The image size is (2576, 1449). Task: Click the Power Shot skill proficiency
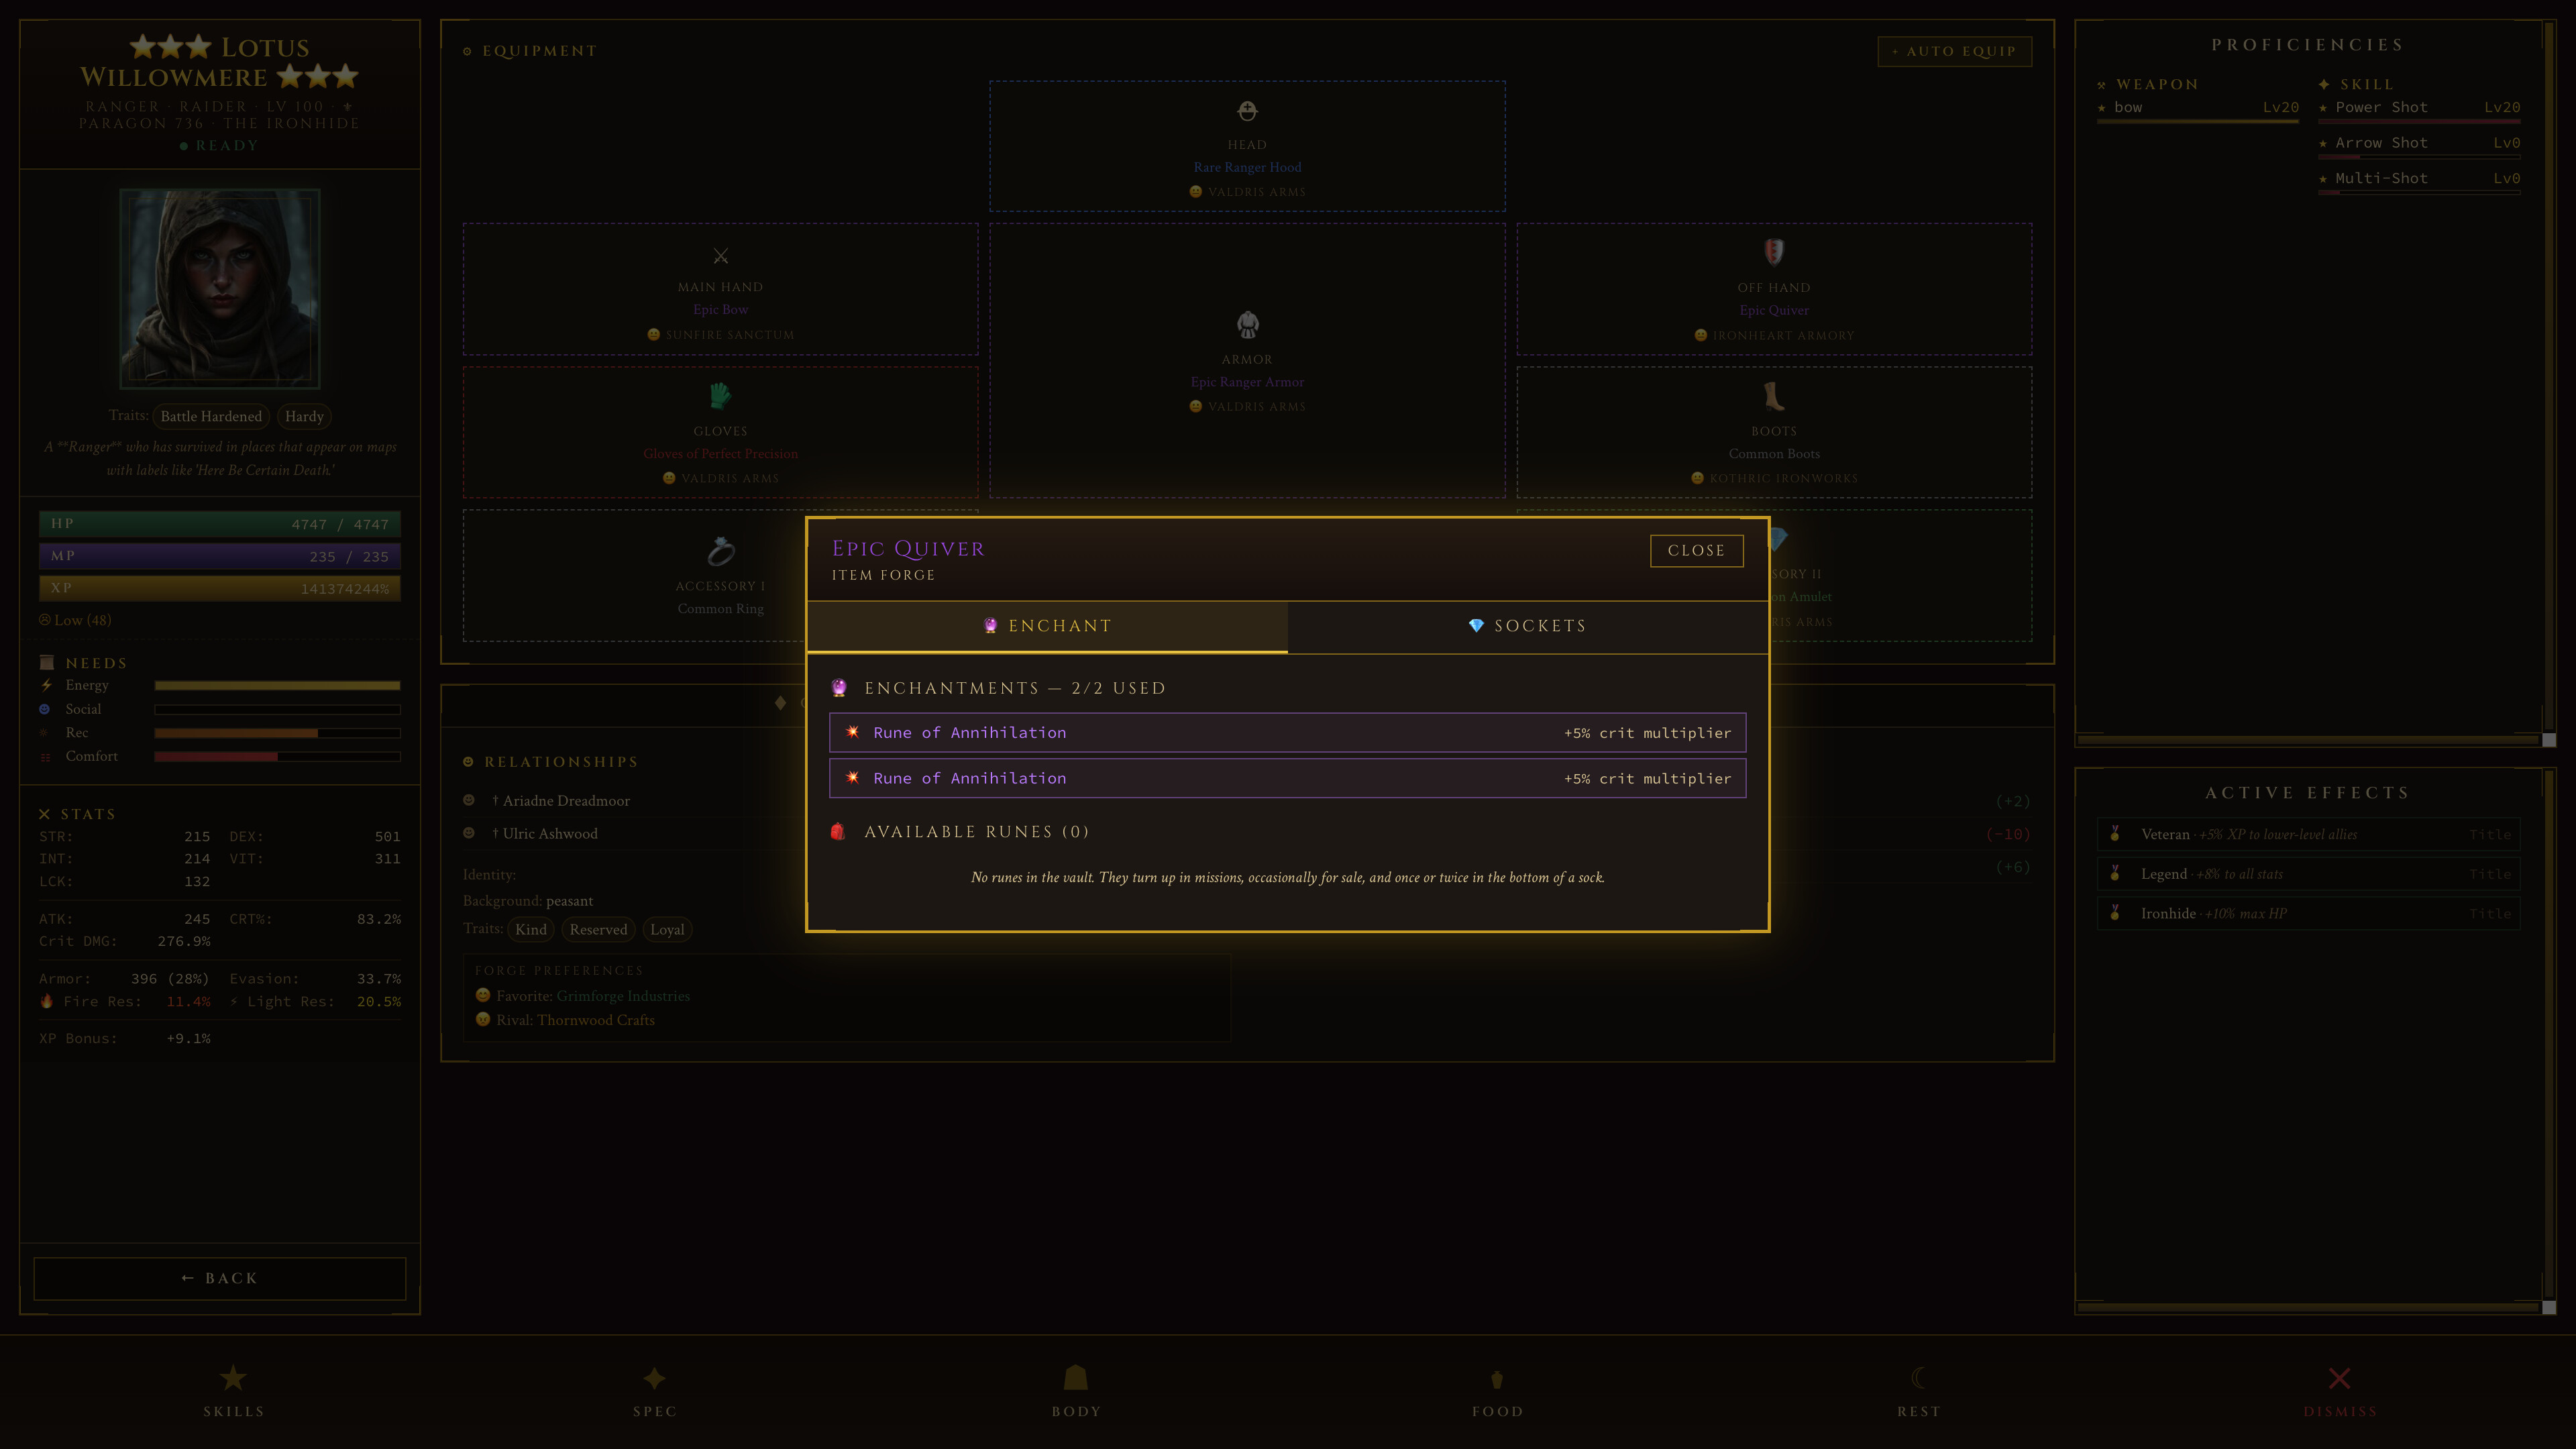click(2419, 110)
